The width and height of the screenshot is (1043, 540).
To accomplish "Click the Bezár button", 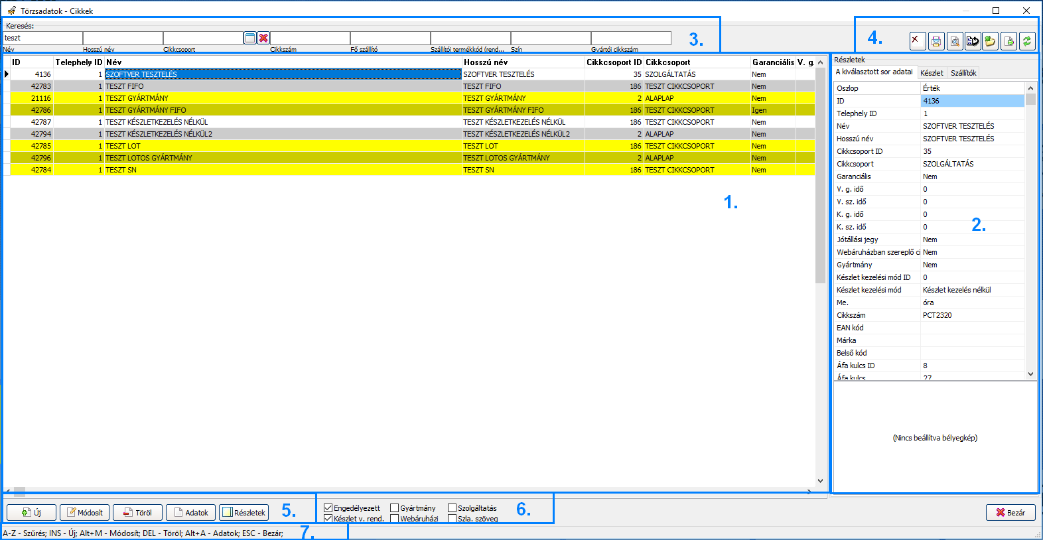I will [1010, 513].
